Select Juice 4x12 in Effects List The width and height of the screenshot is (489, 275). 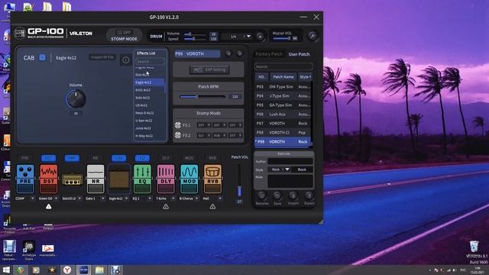tap(150, 128)
